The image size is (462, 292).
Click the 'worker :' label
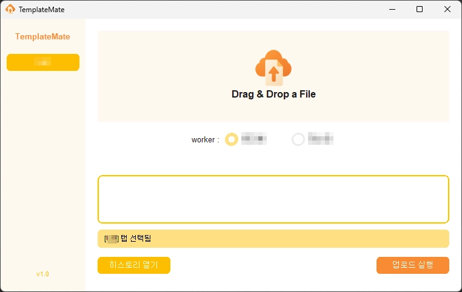tap(205, 140)
